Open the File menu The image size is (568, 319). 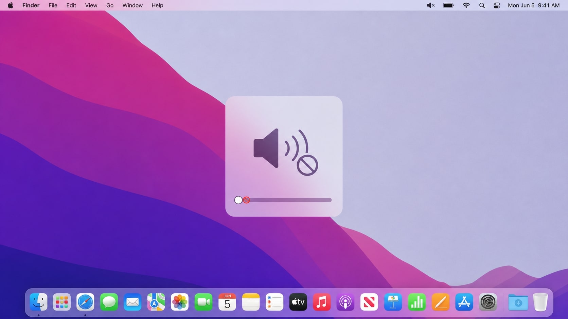53,5
